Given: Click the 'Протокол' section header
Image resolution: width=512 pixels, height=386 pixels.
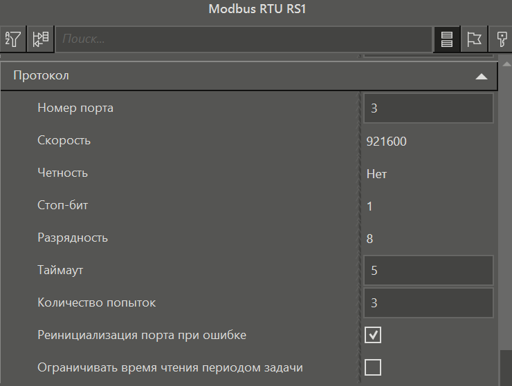Looking at the screenshot, I should (x=249, y=76).
